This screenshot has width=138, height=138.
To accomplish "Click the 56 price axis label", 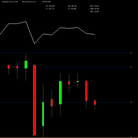I will pos(131,102).
